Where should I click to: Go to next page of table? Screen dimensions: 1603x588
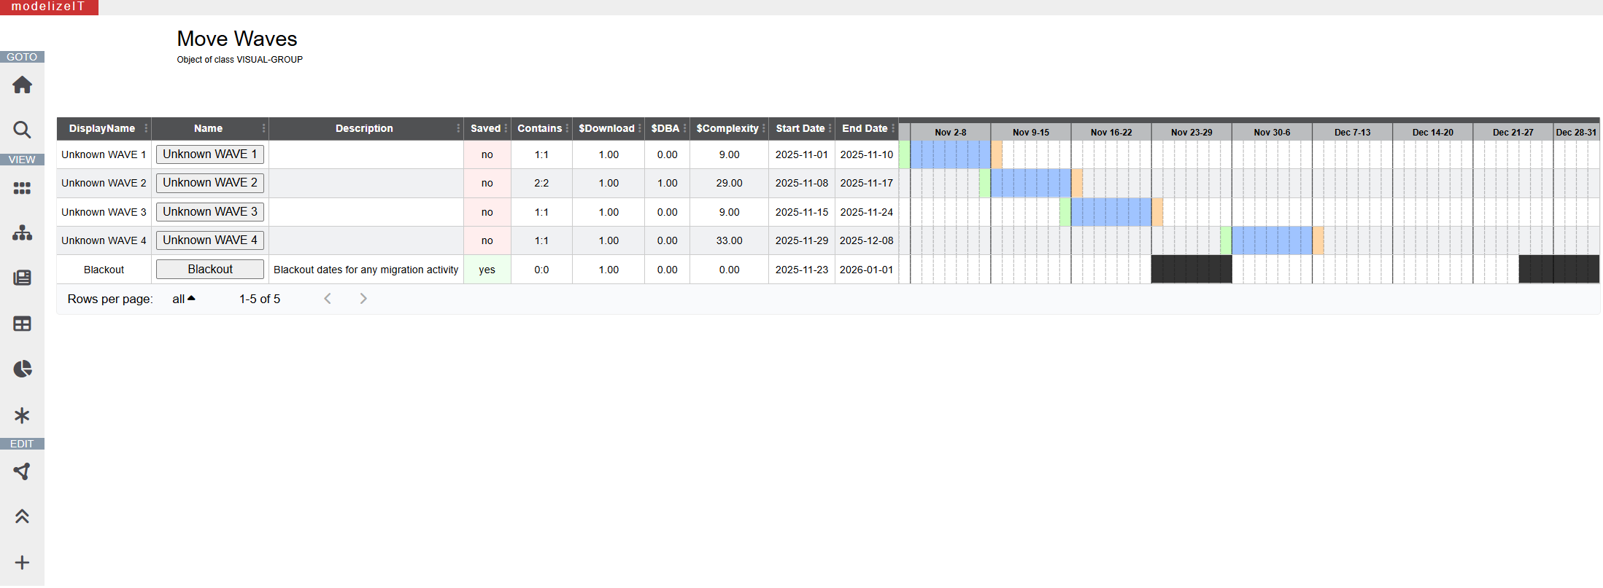[x=363, y=299]
